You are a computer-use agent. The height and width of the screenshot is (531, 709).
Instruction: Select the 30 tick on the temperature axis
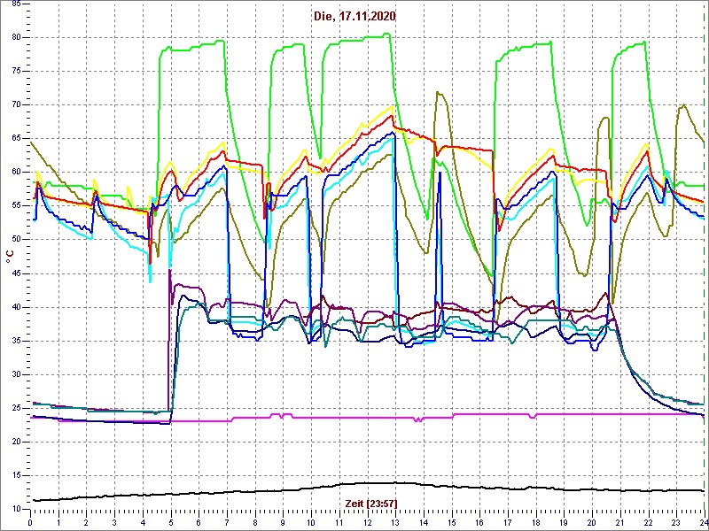(15, 374)
